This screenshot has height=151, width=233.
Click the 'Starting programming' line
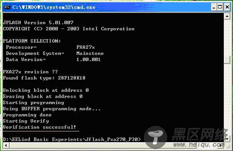pyautogui.click(x=33, y=103)
